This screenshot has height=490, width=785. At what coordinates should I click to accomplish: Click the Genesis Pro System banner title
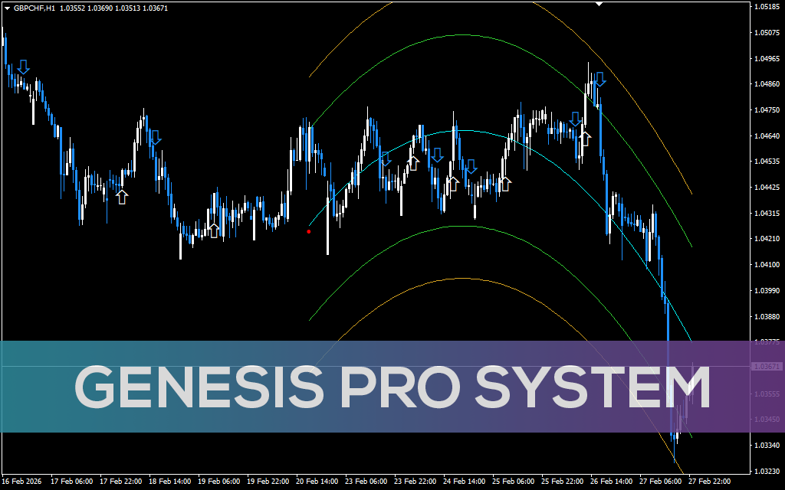tap(392, 388)
